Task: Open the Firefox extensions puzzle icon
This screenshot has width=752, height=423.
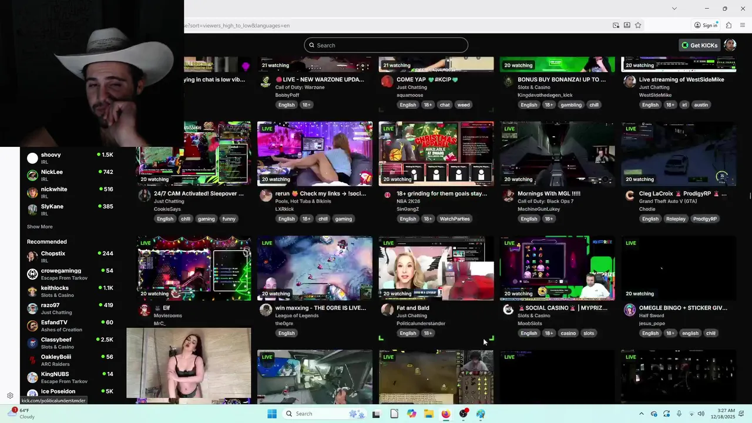Action: coord(728,25)
